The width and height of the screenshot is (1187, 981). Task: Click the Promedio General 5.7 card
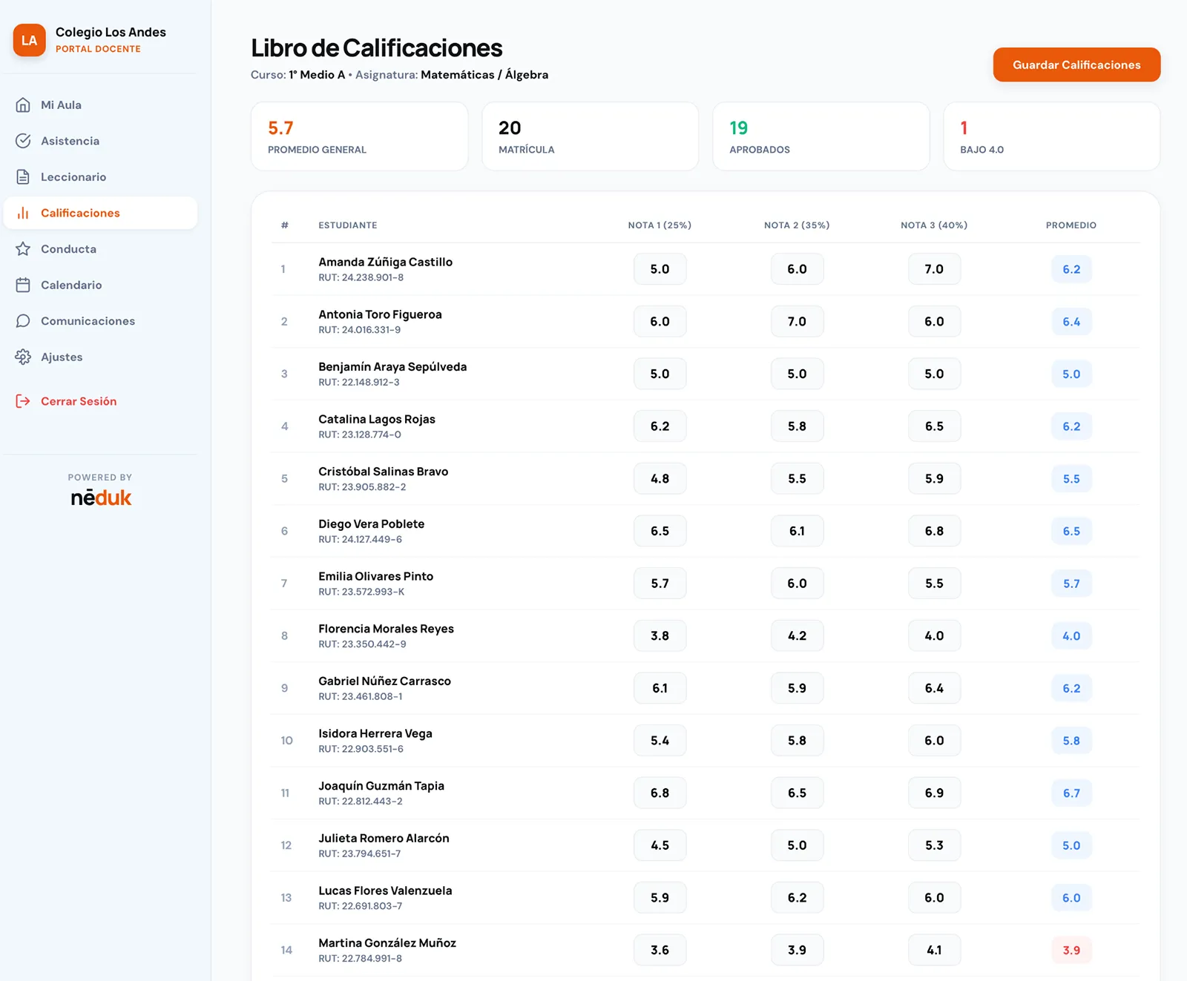(359, 136)
